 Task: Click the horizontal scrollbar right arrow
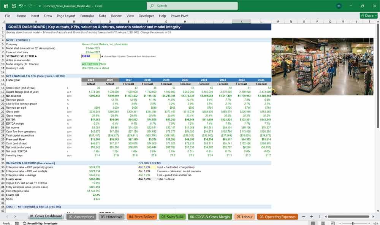pyautogui.click(x=374, y=217)
